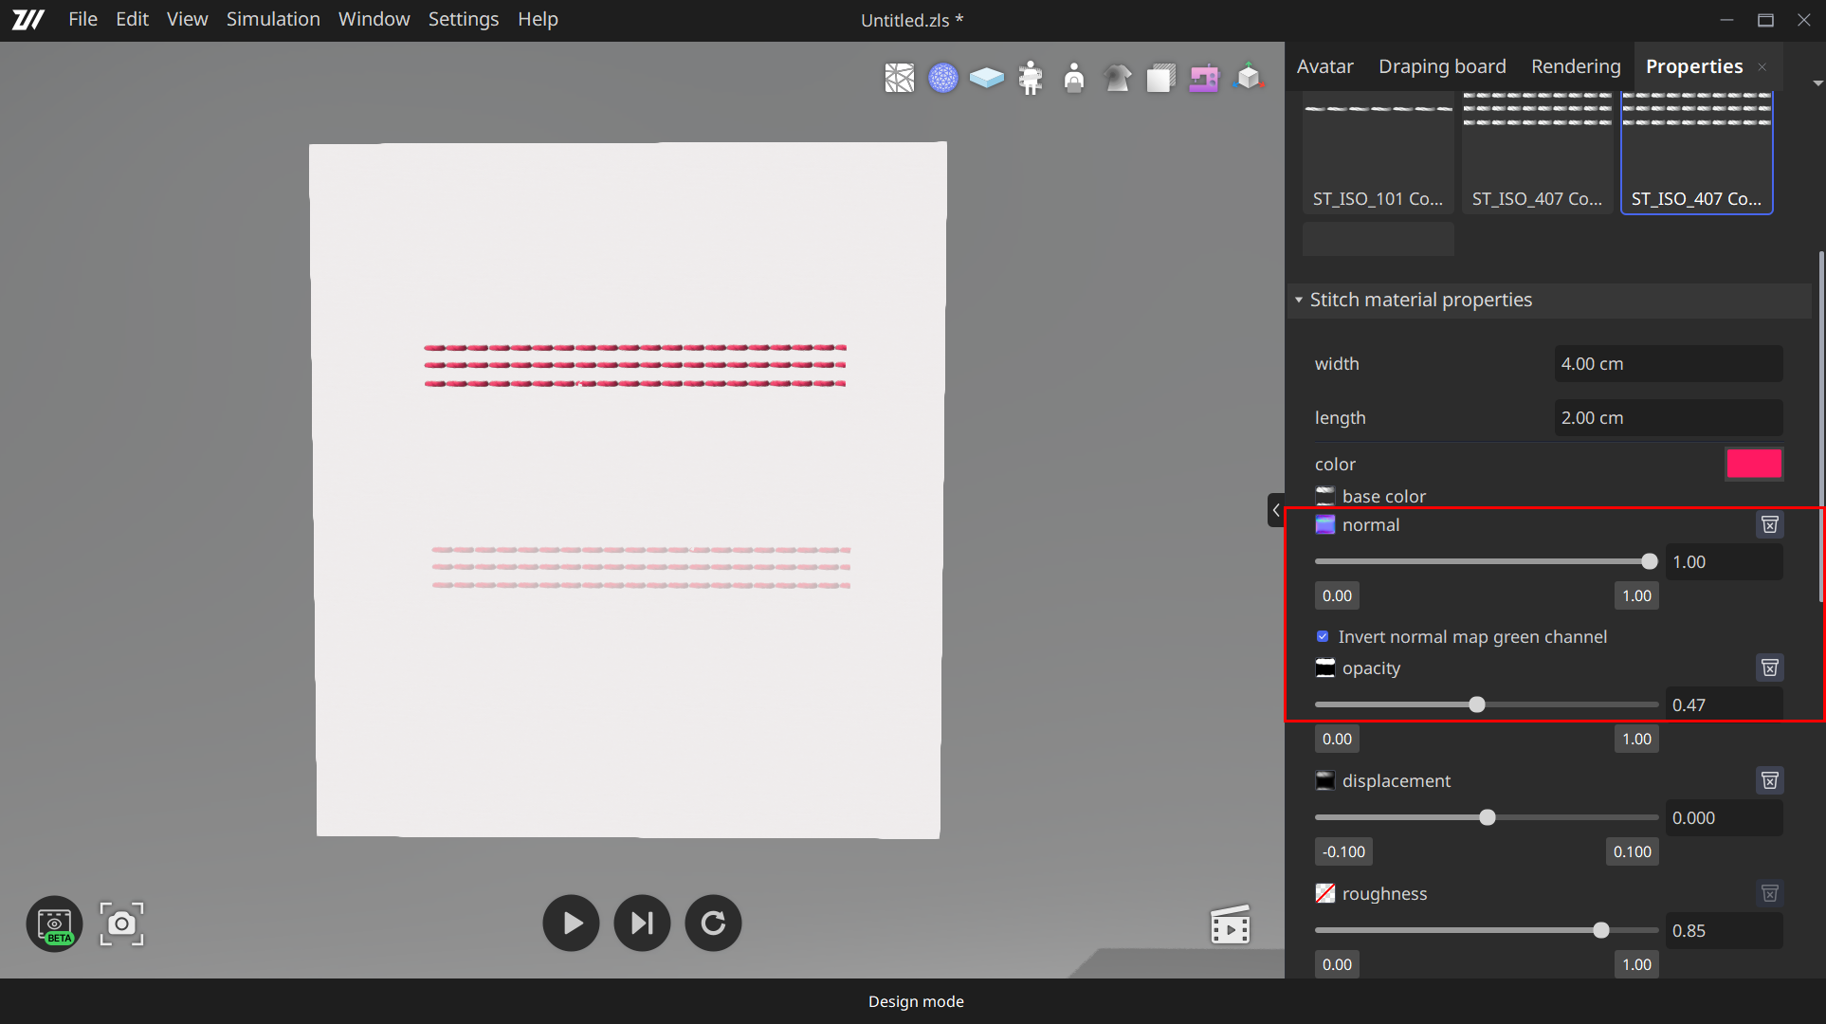The width and height of the screenshot is (1826, 1024).
Task: Collapse side panel with arrow handle
Action: coord(1275,510)
